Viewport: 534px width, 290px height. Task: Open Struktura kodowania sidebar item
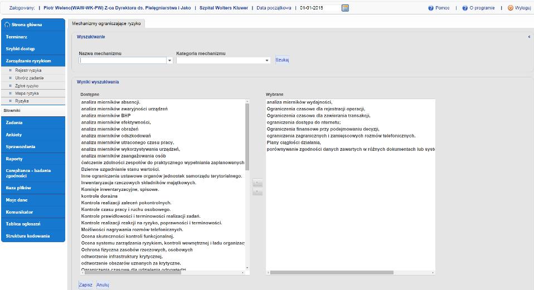33,236
